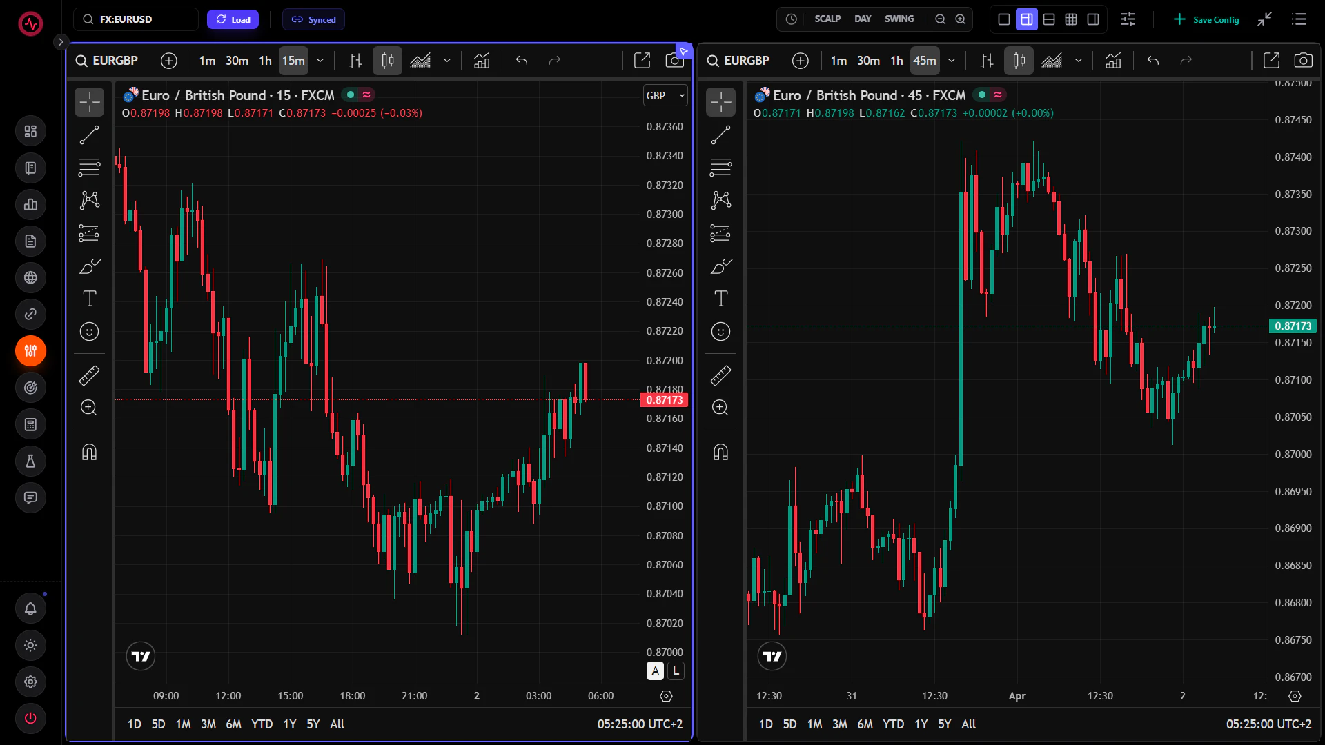Click the magnet mode icon in left chart

[89, 452]
